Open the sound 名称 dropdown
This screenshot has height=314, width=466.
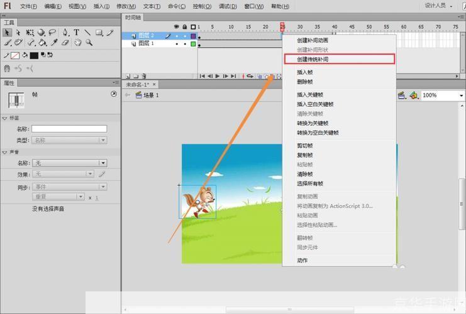pyautogui.click(x=70, y=163)
